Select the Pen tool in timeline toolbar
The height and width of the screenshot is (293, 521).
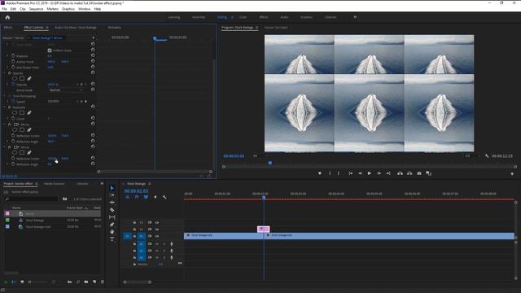[x=112, y=225]
